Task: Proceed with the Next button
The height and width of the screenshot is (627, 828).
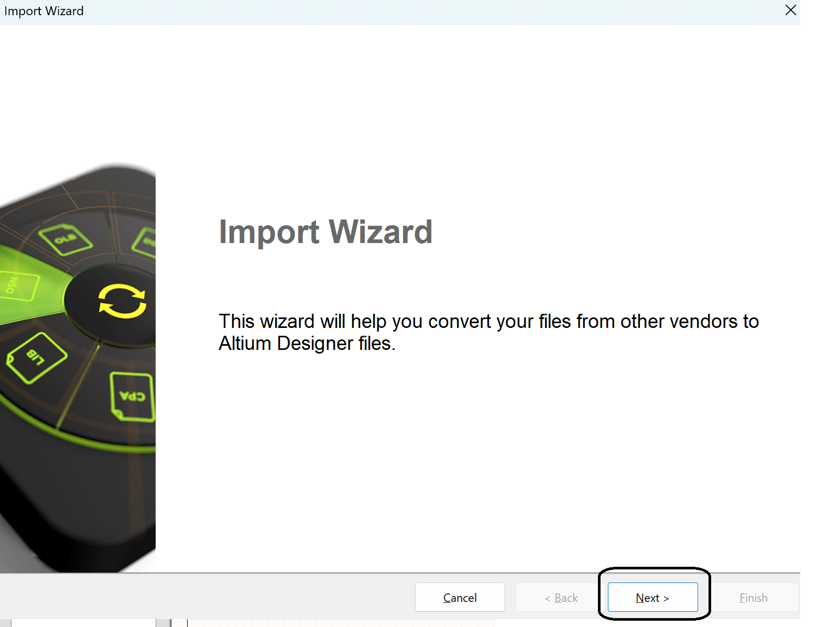Action: tap(652, 597)
